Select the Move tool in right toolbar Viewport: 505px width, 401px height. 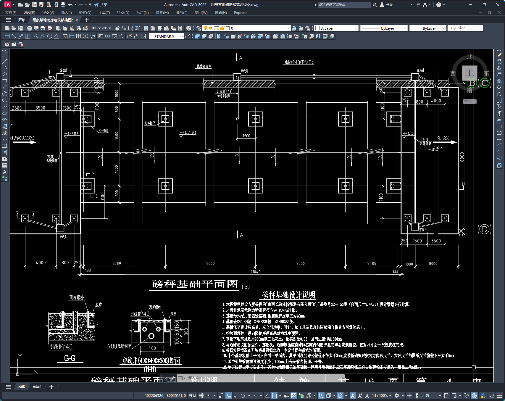[x=499, y=87]
